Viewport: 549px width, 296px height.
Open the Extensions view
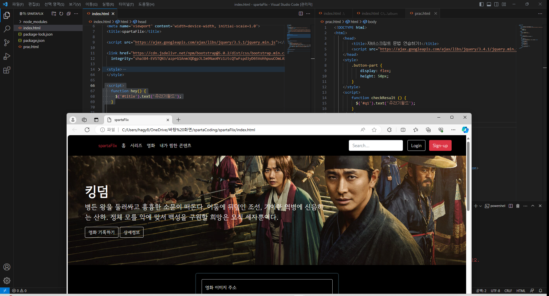7,70
